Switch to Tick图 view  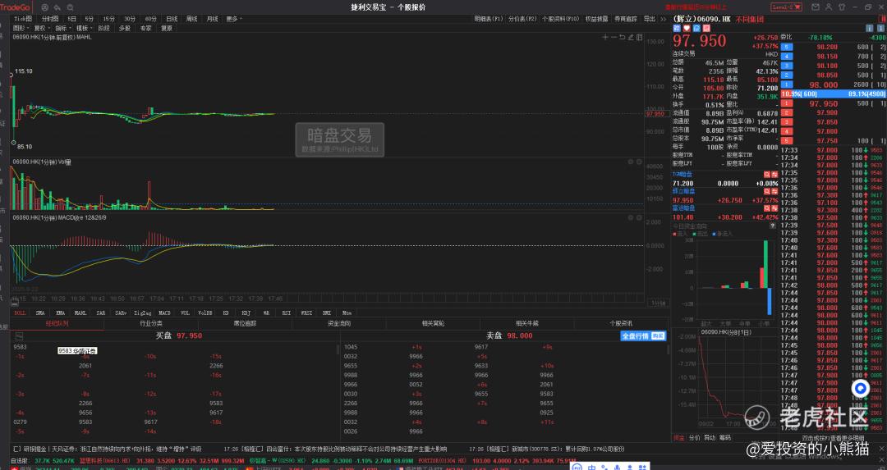click(23, 19)
